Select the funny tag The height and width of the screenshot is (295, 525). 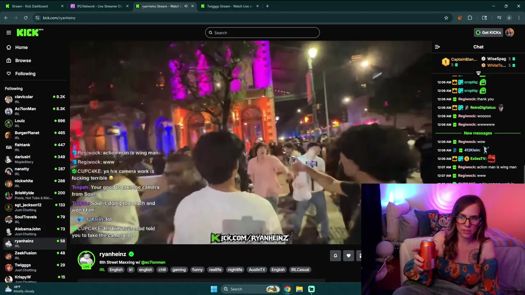(197, 270)
